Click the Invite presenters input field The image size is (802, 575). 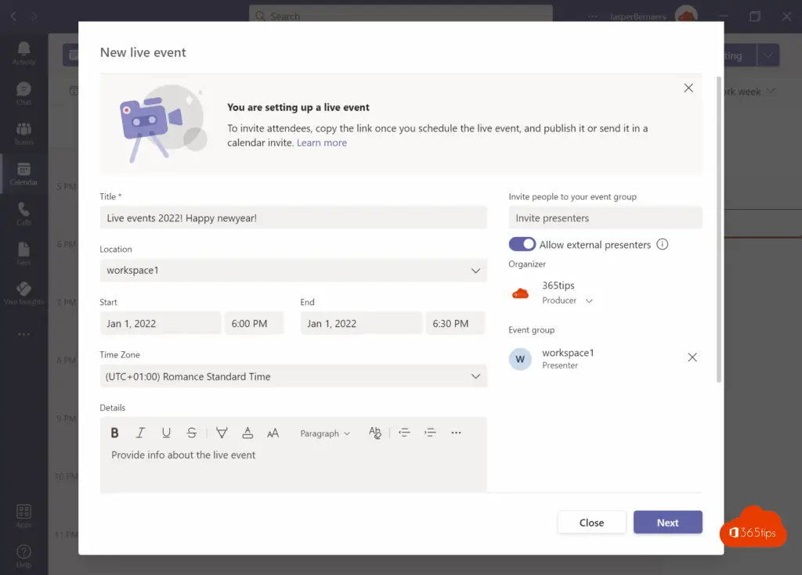pos(605,218)
